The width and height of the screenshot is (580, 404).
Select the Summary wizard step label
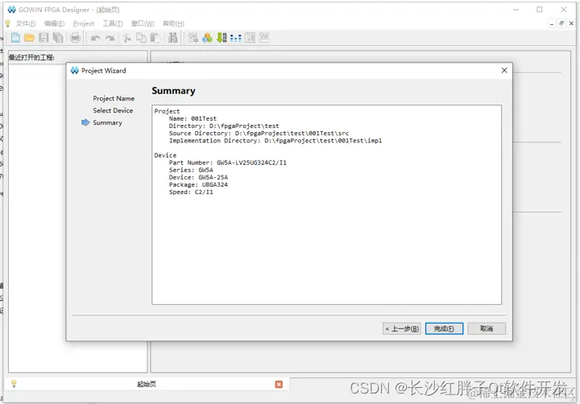coord(107,122)
